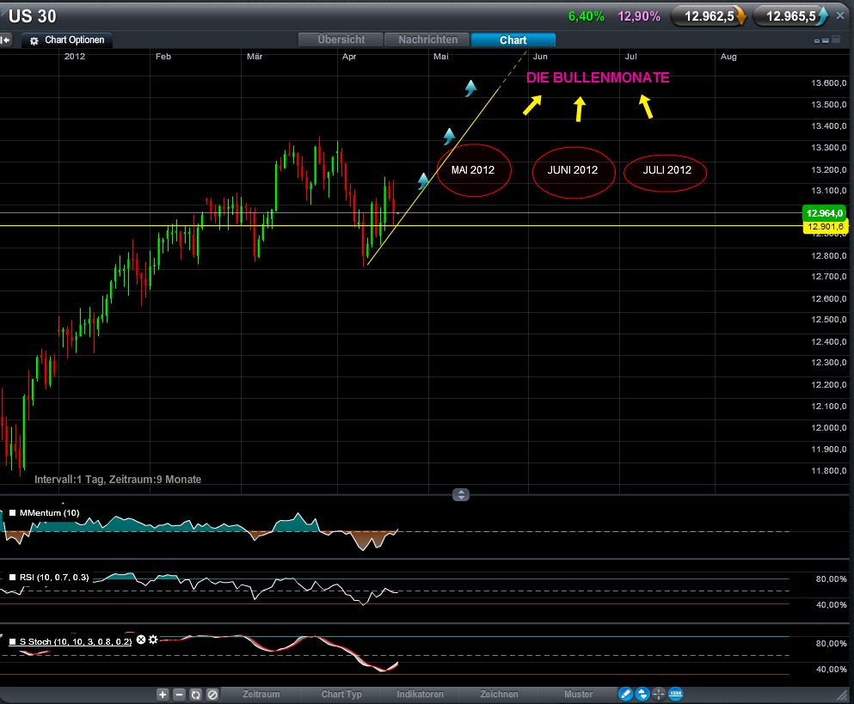The image size is (854, 704).
Task: Select the largest window size icon
Action: [836, 39]
